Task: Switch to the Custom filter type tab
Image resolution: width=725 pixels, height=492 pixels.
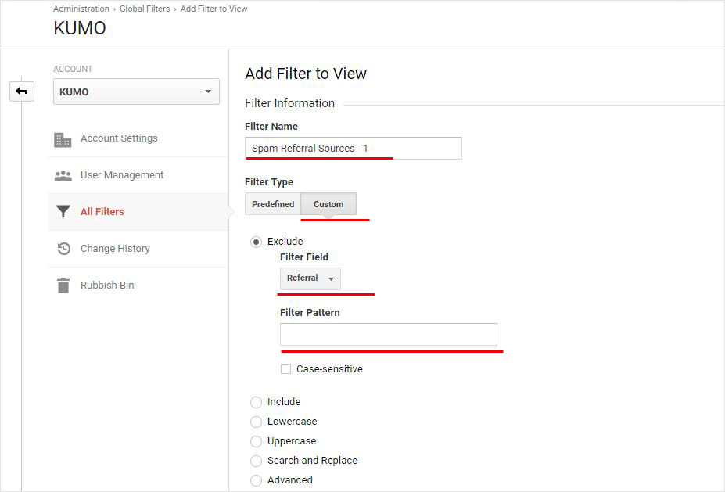Action: pyautogui.click(x=328, y=204)
